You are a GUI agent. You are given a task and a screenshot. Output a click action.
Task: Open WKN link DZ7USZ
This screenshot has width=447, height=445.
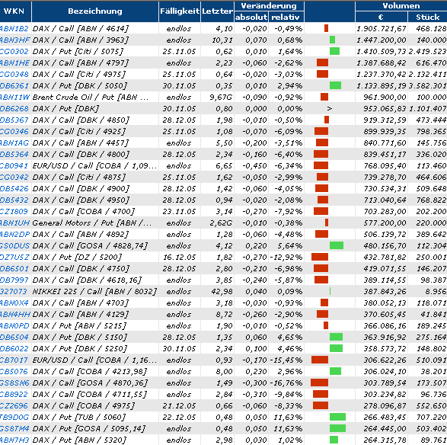click(14, 257)
